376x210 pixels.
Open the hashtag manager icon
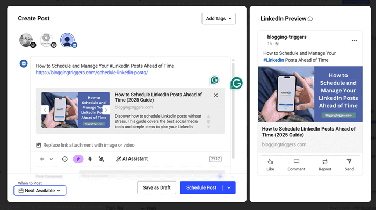click(90, 159)
